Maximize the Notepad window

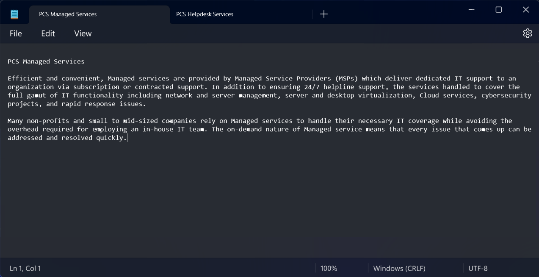(x=498, y=9)
